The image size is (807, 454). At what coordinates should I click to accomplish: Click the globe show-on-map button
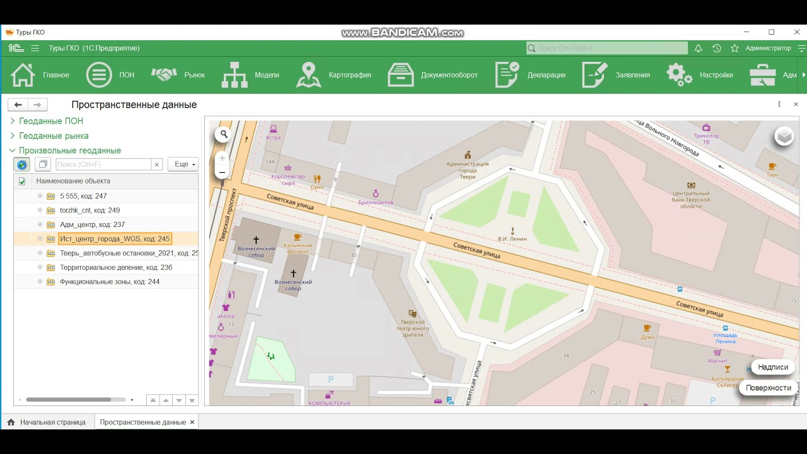pyautogui.click(x=22, y=165)
